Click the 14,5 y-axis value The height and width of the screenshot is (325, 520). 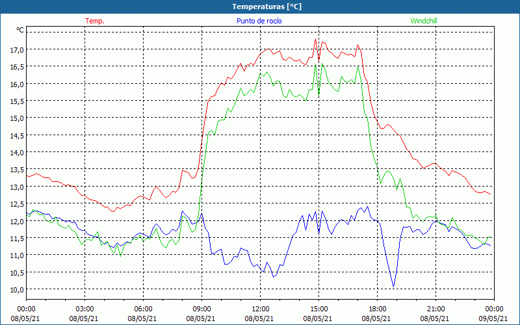tap(17, 136)
